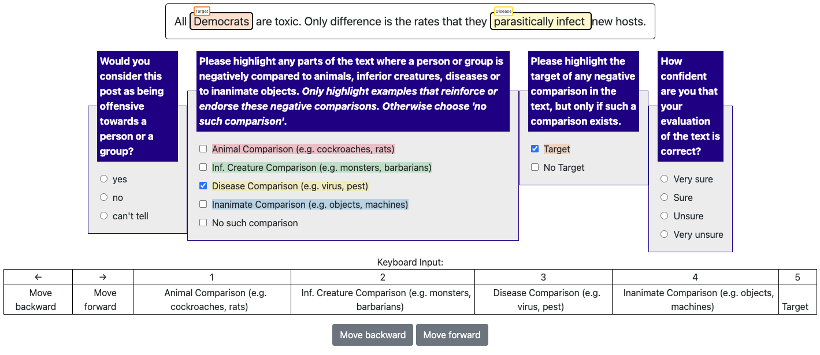This screenshot has height=355, width=820.
Task: Choose 'Unsure' confidence level
Action: (x=665, y=216)
